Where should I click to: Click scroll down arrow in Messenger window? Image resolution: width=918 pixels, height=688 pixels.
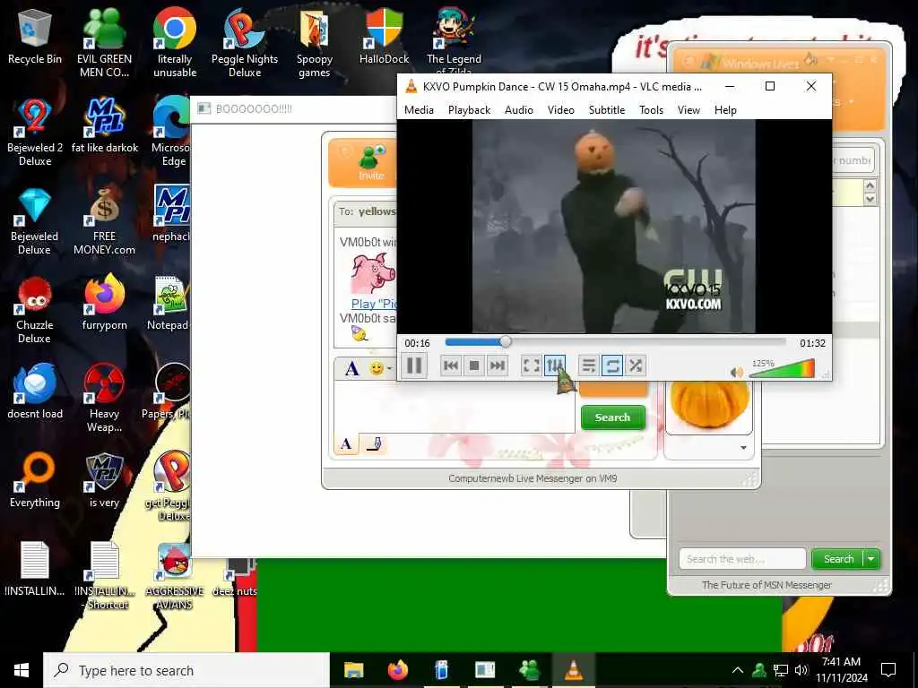(870, 199)
